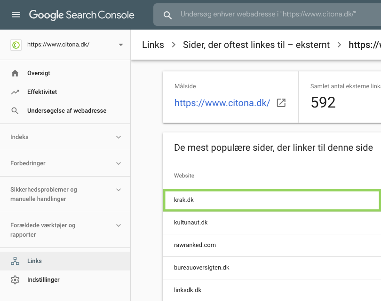
Task: Click breadcrumb 'Sider, der oftest linkes til – eksternt'
Action: pyautogui.click(x=256, y=45)
